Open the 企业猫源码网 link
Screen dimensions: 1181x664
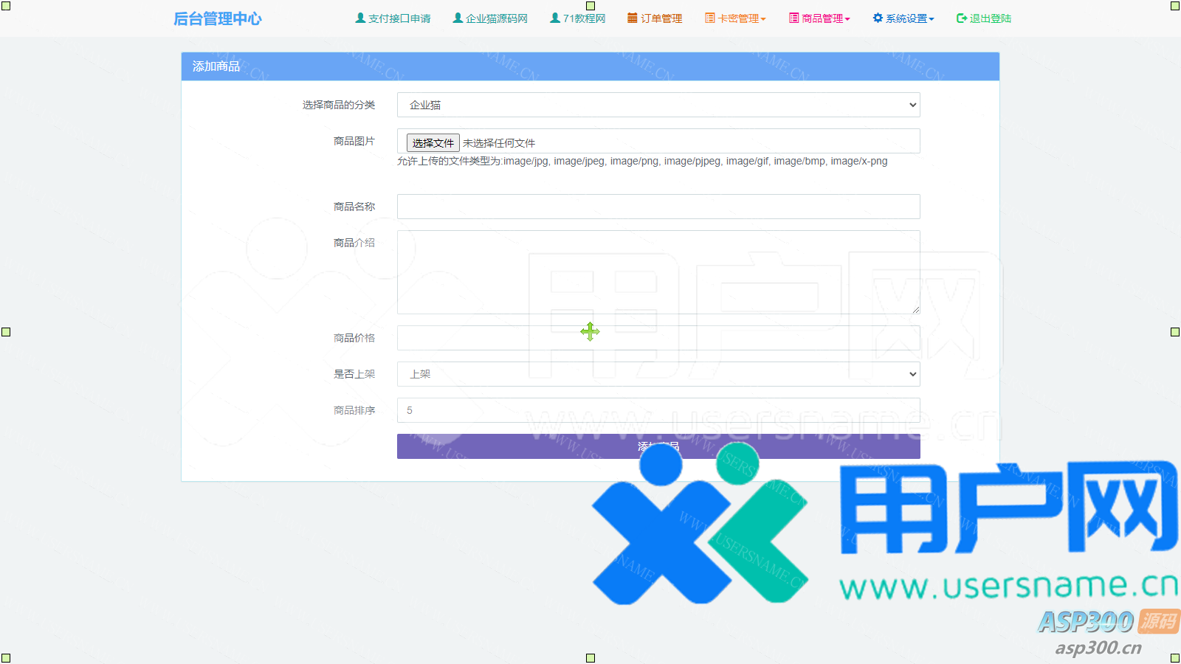coord(497,18)
